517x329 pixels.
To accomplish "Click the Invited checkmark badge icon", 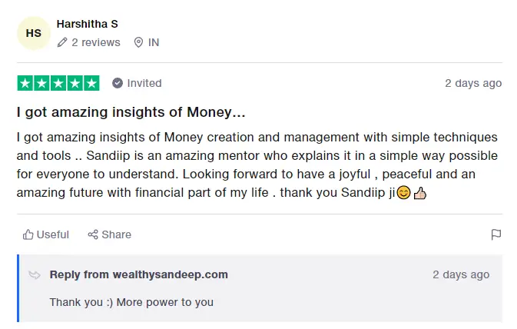I will click(x=118, y=83).
